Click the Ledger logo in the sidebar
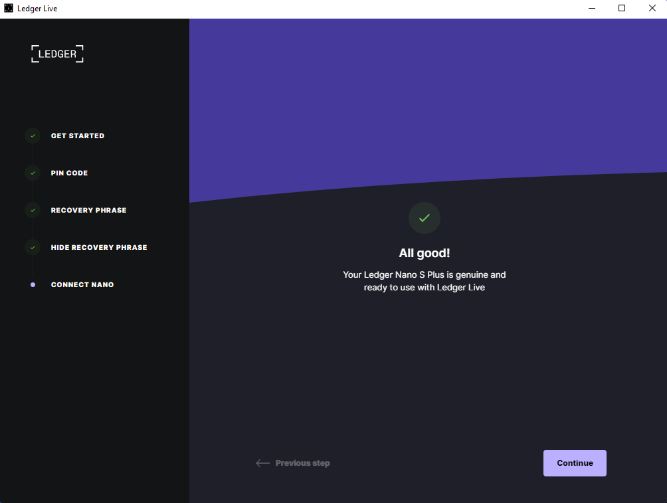Image resolution: width=667 pixels, height=503 pixels. pyautogui.click(x=57, y=54)
